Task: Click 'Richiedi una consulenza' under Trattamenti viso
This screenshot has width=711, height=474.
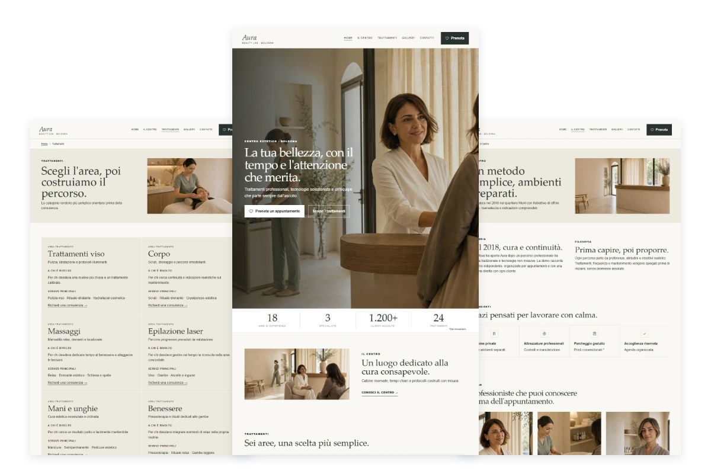Action: point(68,305)
